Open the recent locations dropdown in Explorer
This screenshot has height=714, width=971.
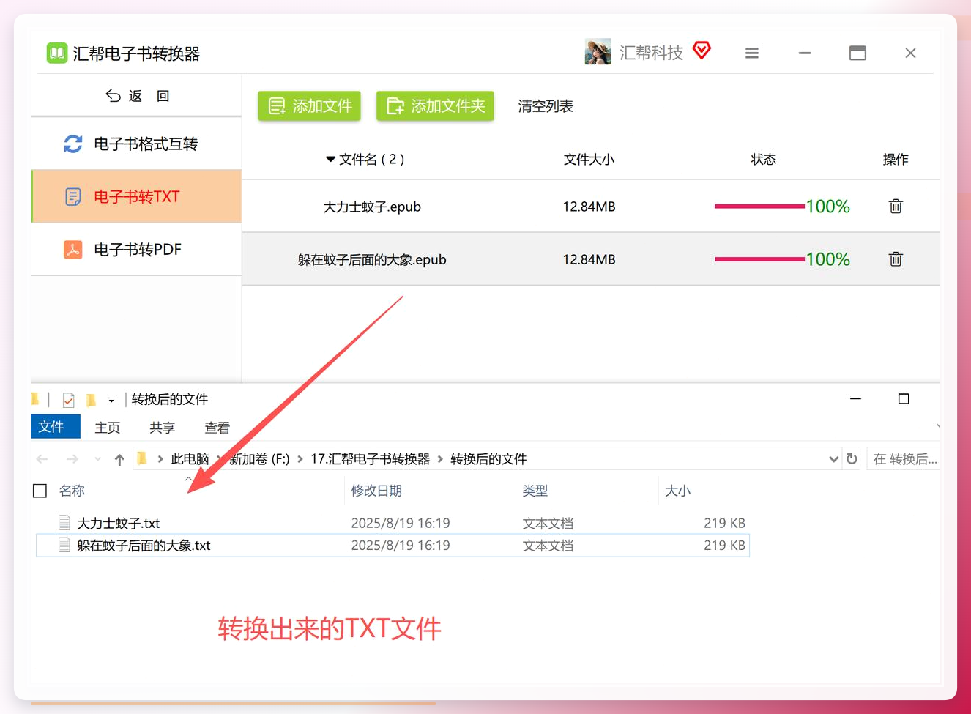[x=97, y=459]
